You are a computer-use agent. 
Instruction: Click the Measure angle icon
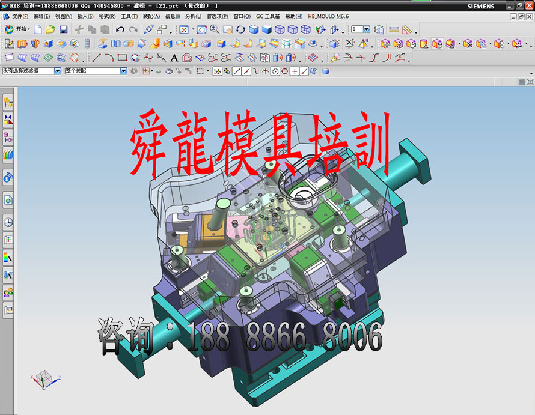pos(407,29)
